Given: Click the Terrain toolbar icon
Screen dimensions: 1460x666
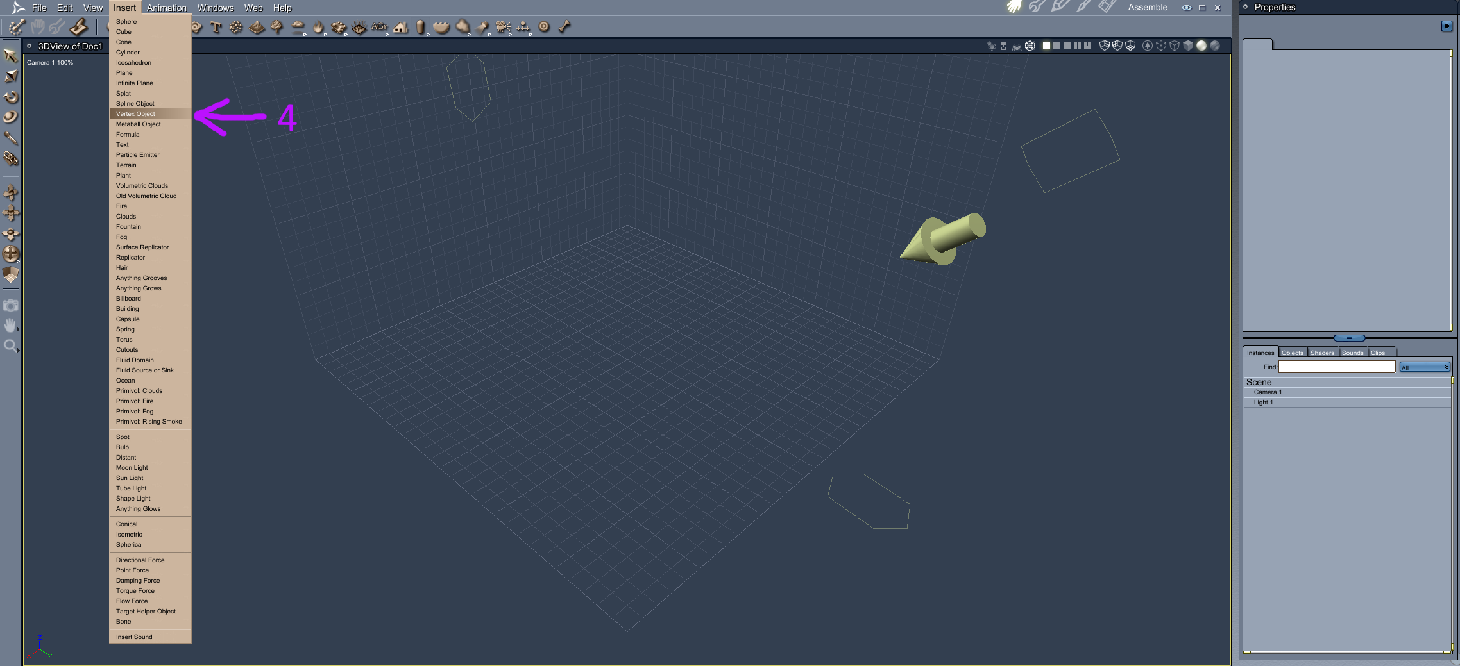Looking at the screenshot, I should pyautogui.click(x=257, y=27).
